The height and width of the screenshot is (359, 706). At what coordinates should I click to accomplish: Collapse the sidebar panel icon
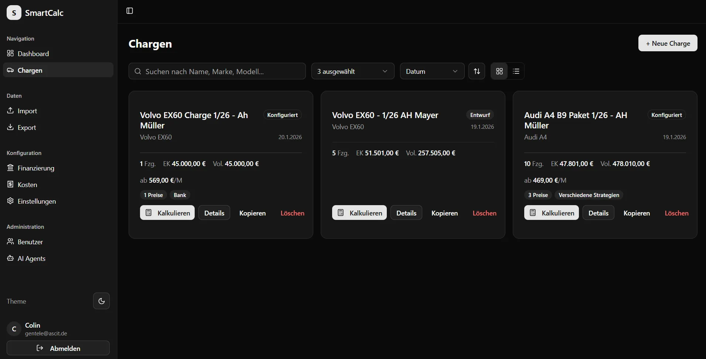click(x=130, y=11)
